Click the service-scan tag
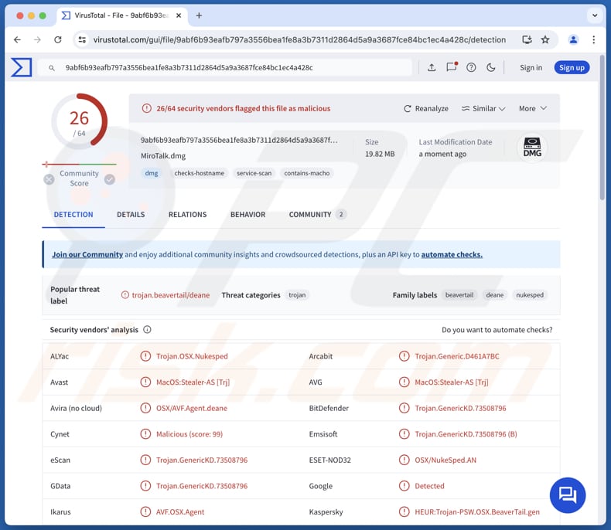This screenshot has height=530, width=611. (254, 173)
